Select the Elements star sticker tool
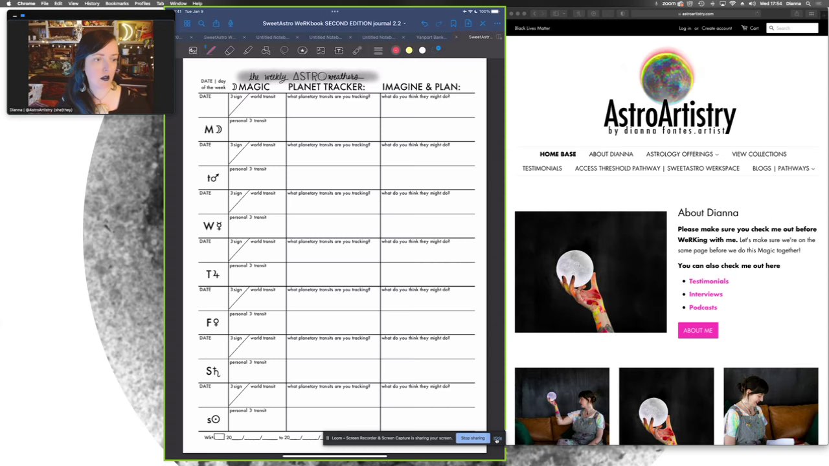 [302, 50]
